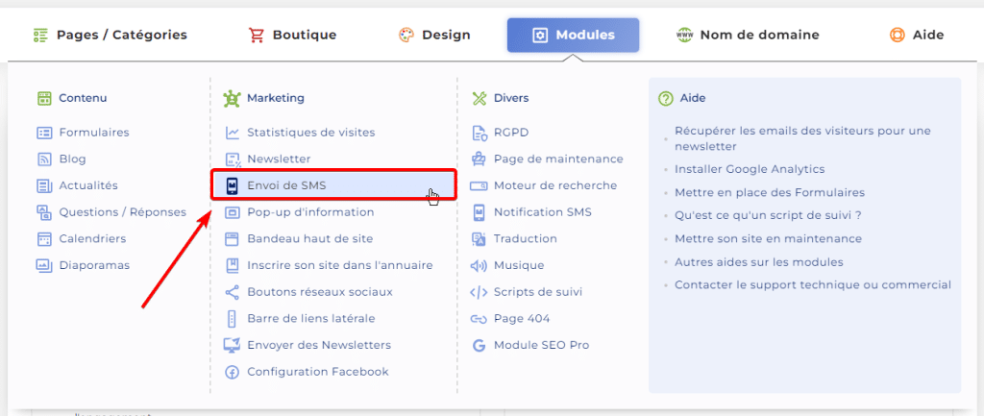Open the Pages / Catégories menu
984x416 pixels.
110,36
